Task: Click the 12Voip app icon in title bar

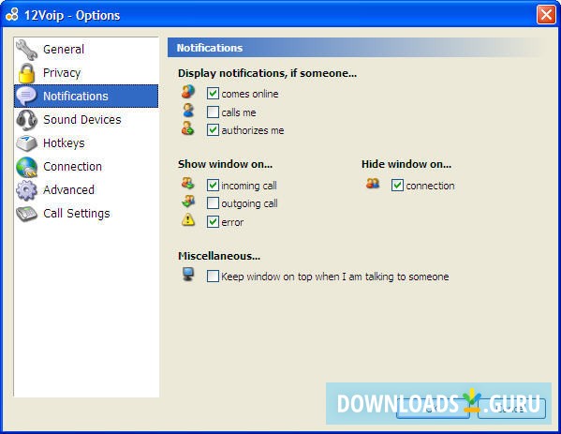Action: (x=12, y=15)
